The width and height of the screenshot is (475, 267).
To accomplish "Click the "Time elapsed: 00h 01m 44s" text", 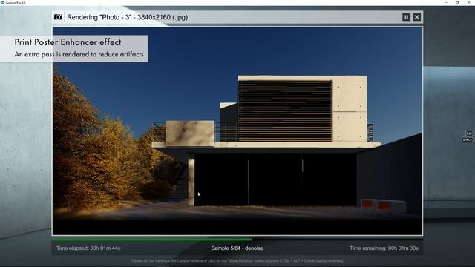I will pos(88,248).
